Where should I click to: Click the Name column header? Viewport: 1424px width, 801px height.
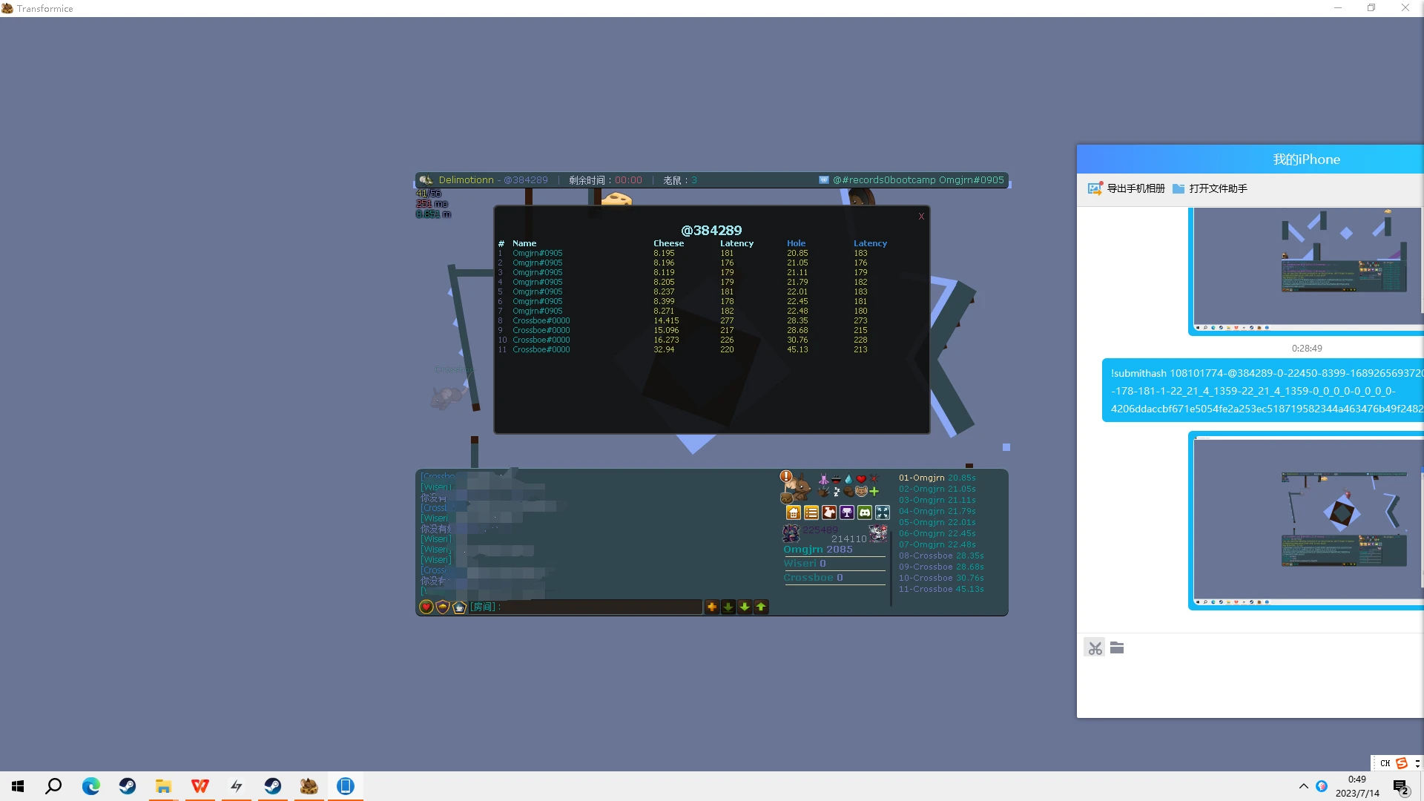(x=524, y=243)
